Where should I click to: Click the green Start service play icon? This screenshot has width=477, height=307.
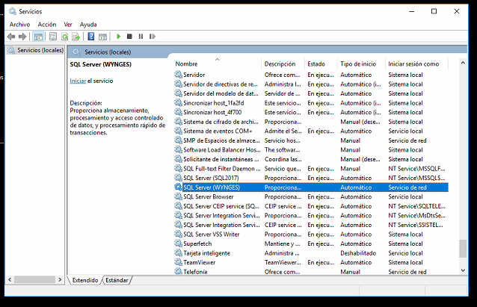click(x=118, y=36)
